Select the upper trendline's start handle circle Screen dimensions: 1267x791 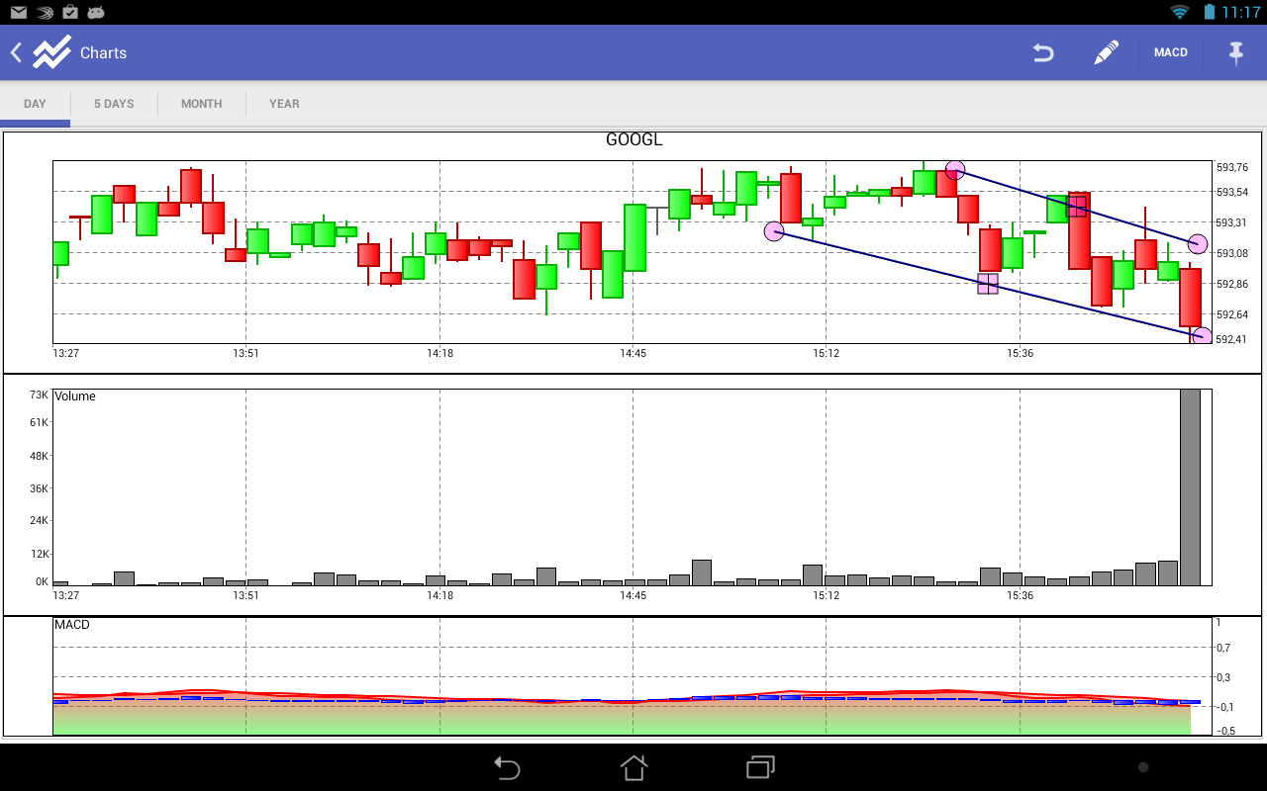click(954, 170)
